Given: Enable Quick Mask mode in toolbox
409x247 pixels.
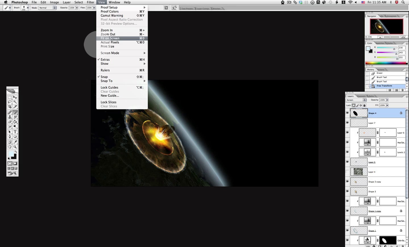Looking at the screenshot, I should (15, 164).
